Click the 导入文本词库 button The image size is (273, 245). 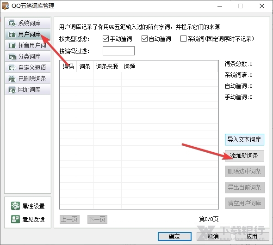click(x=244, y=139)
